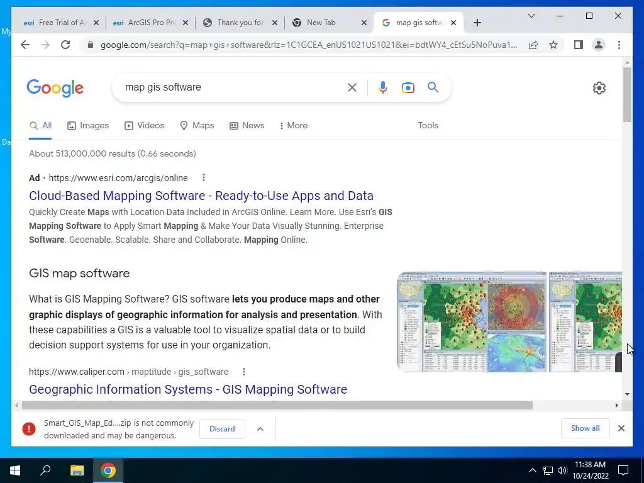Select the Images search filter
The width and height of the screenshot is (644, 483).
[x=88, y=125]
